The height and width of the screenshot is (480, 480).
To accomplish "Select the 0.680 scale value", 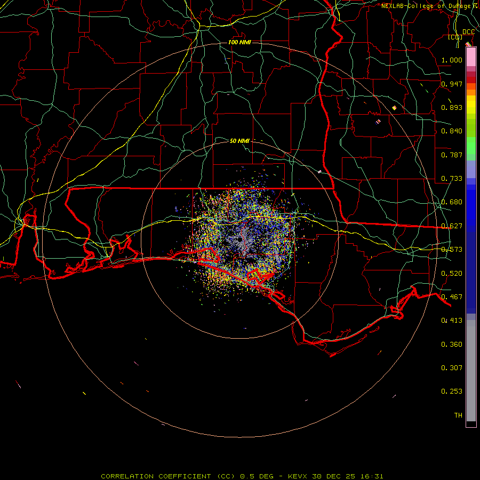I will coord(452,202).
